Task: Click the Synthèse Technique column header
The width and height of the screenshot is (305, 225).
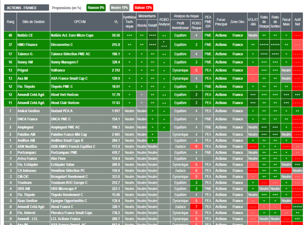Action: [x=129, y=22]
